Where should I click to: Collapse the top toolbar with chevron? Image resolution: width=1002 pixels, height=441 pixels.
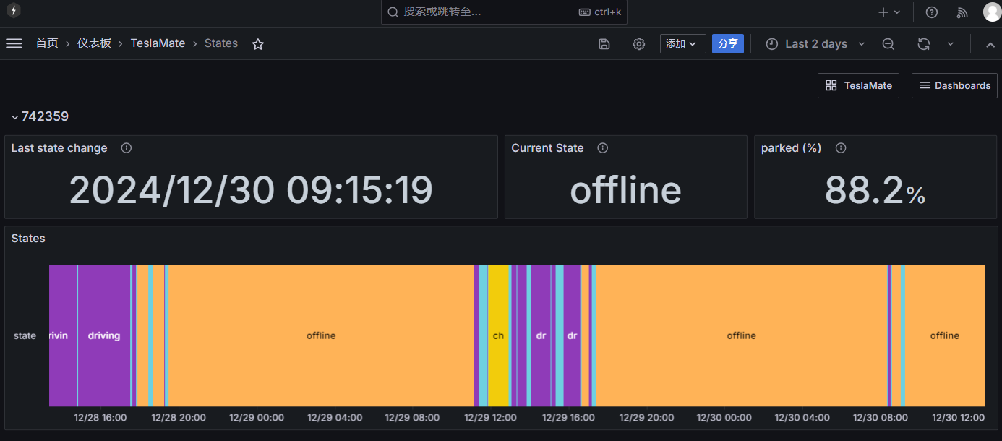coord(990,44)
